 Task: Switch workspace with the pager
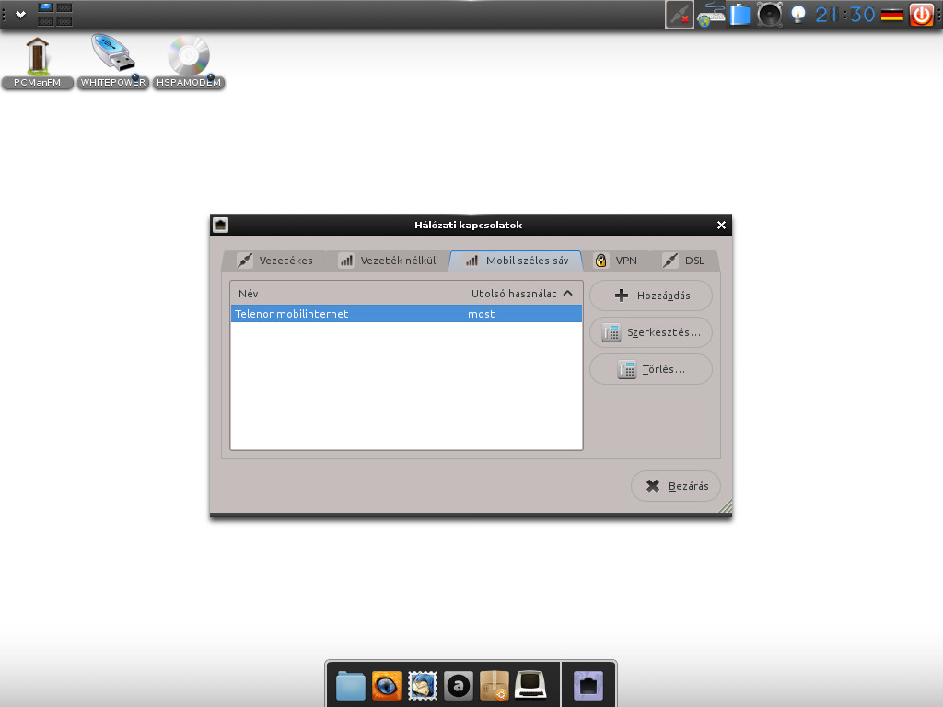(x=54, y=15)
